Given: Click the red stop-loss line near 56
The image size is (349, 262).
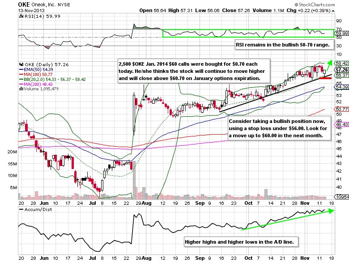Looking at the screenshot, I should point(325,78).
